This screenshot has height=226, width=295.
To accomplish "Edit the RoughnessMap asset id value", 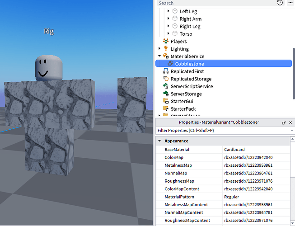I will coord(256,181).
